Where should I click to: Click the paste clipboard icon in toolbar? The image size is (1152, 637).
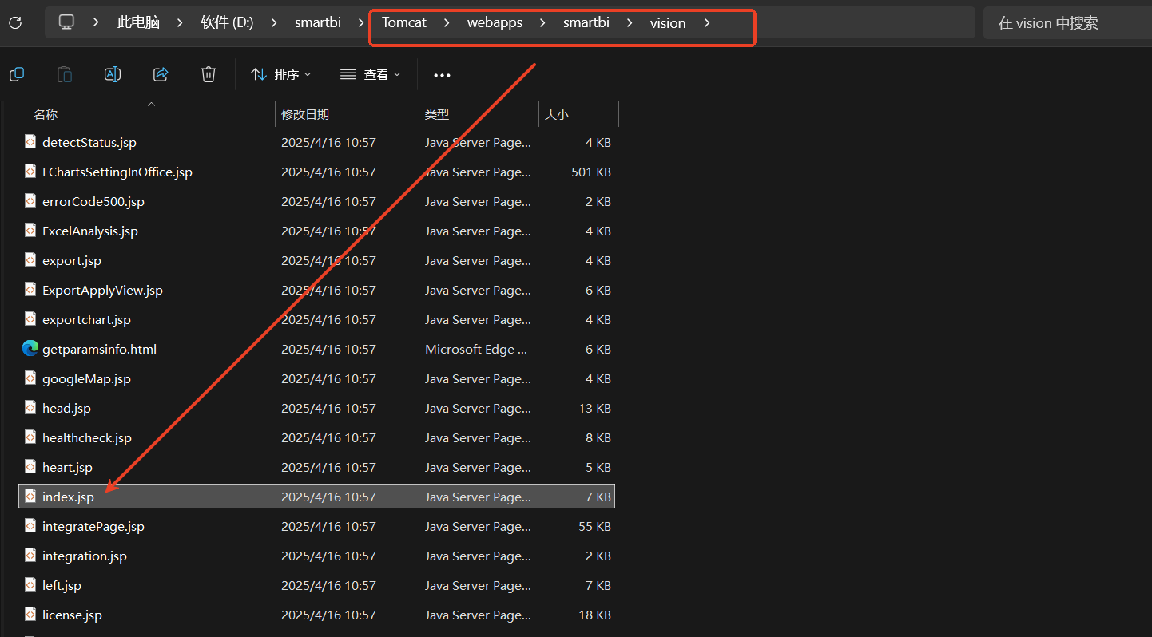click(x=65, y=74)
